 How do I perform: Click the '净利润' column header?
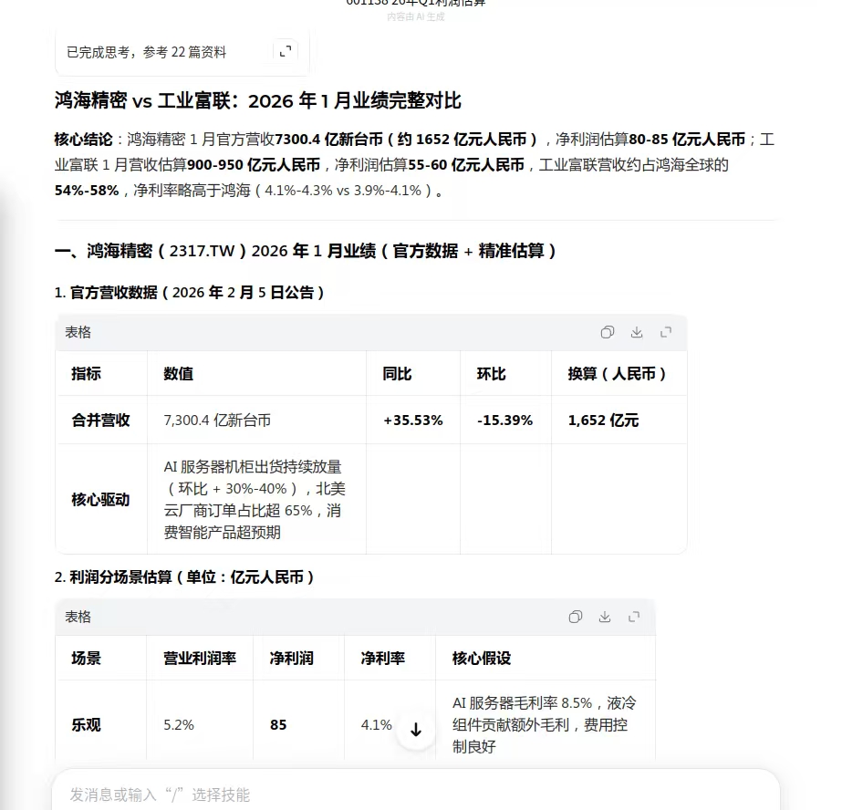(x=291, y=659)
